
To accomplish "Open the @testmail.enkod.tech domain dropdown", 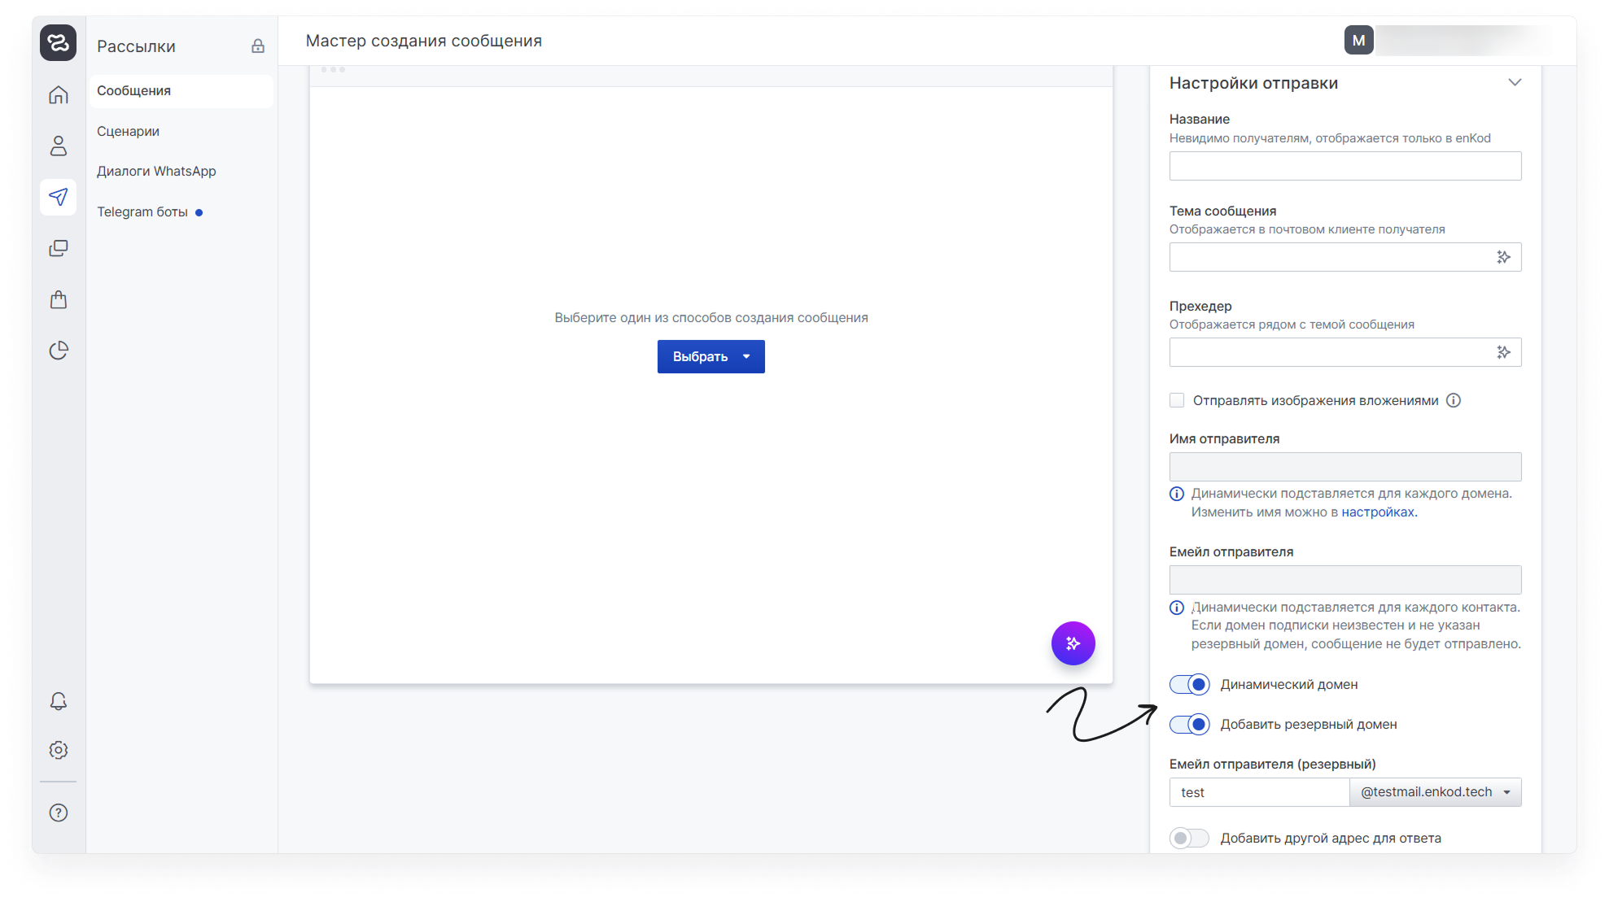I will pyautogui.click(x=1435, y=792).
